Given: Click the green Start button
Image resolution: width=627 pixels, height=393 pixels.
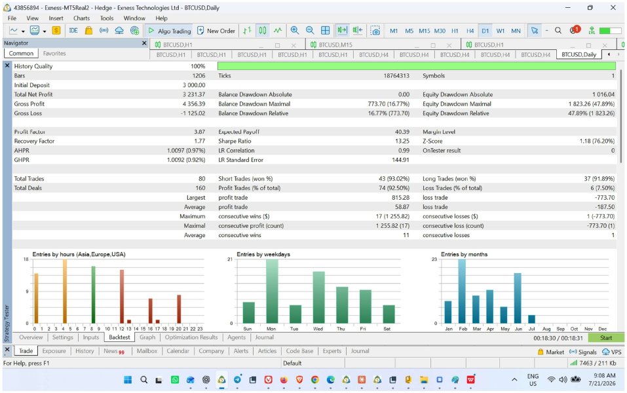Looking at the screenshot, I should tap(606, 338).
